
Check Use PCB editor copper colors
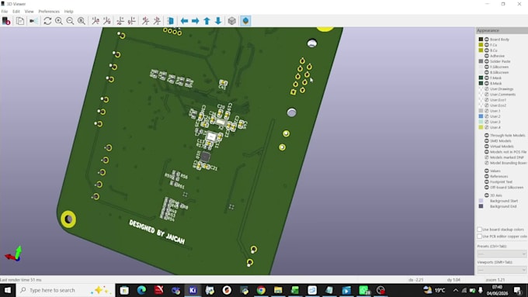point(480,237)
